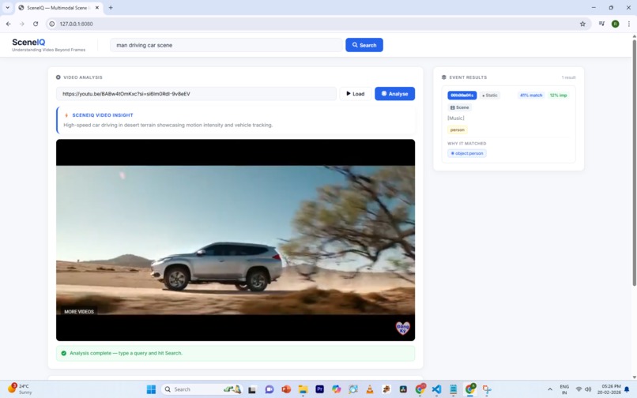Click the address bar showing 127.0.0.1:8080
The width and height of the screenshot is (637, 398).
pyautogui.click(x=317, y=24)
